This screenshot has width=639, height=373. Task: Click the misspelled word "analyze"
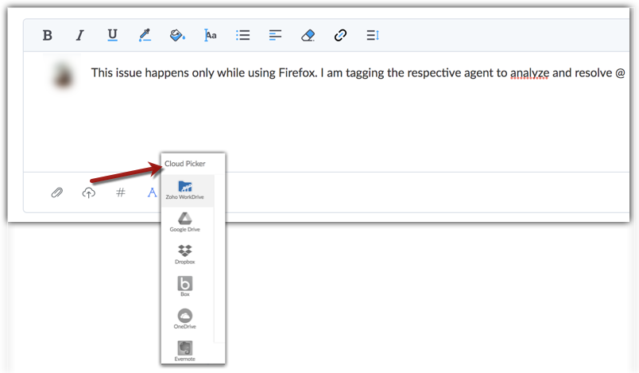pos(530,73)
